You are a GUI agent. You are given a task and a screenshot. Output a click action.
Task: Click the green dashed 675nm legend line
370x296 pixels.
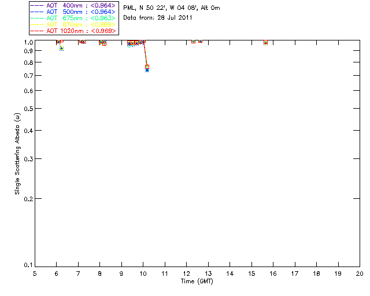37,18
